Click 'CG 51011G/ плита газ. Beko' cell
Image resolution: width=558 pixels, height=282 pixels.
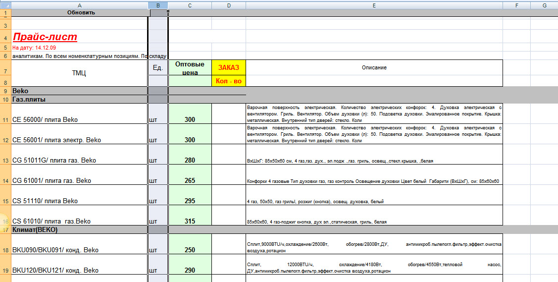[x=79, y=154]
